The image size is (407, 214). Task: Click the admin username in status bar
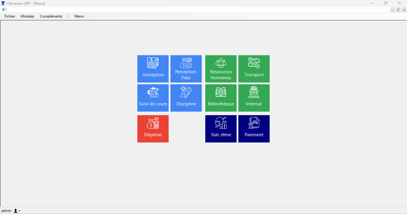point(6,211)
